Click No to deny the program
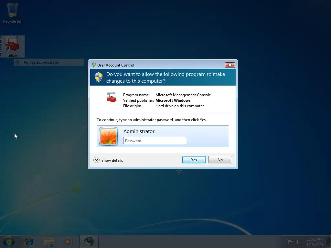Screen dimensions: 331x248 point(220,160)
